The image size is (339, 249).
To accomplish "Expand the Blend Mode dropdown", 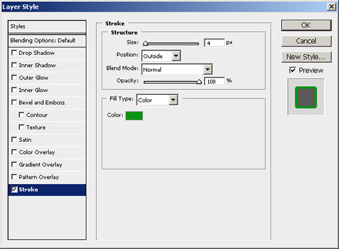I will coord(208,70).
